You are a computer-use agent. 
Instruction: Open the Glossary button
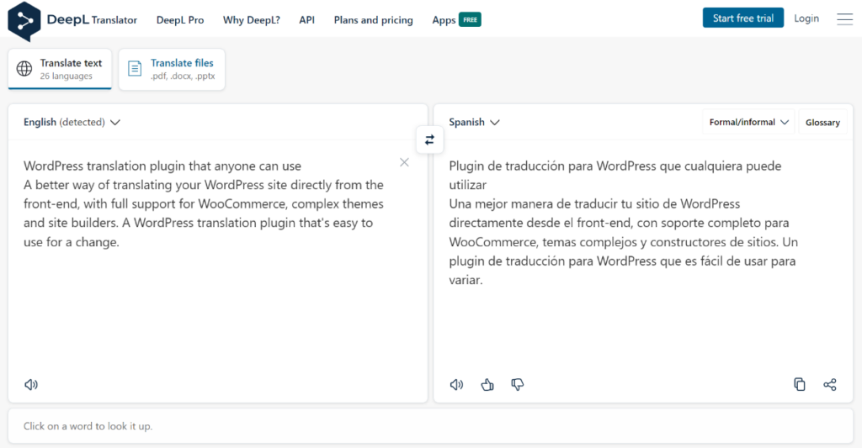(822, 122)
